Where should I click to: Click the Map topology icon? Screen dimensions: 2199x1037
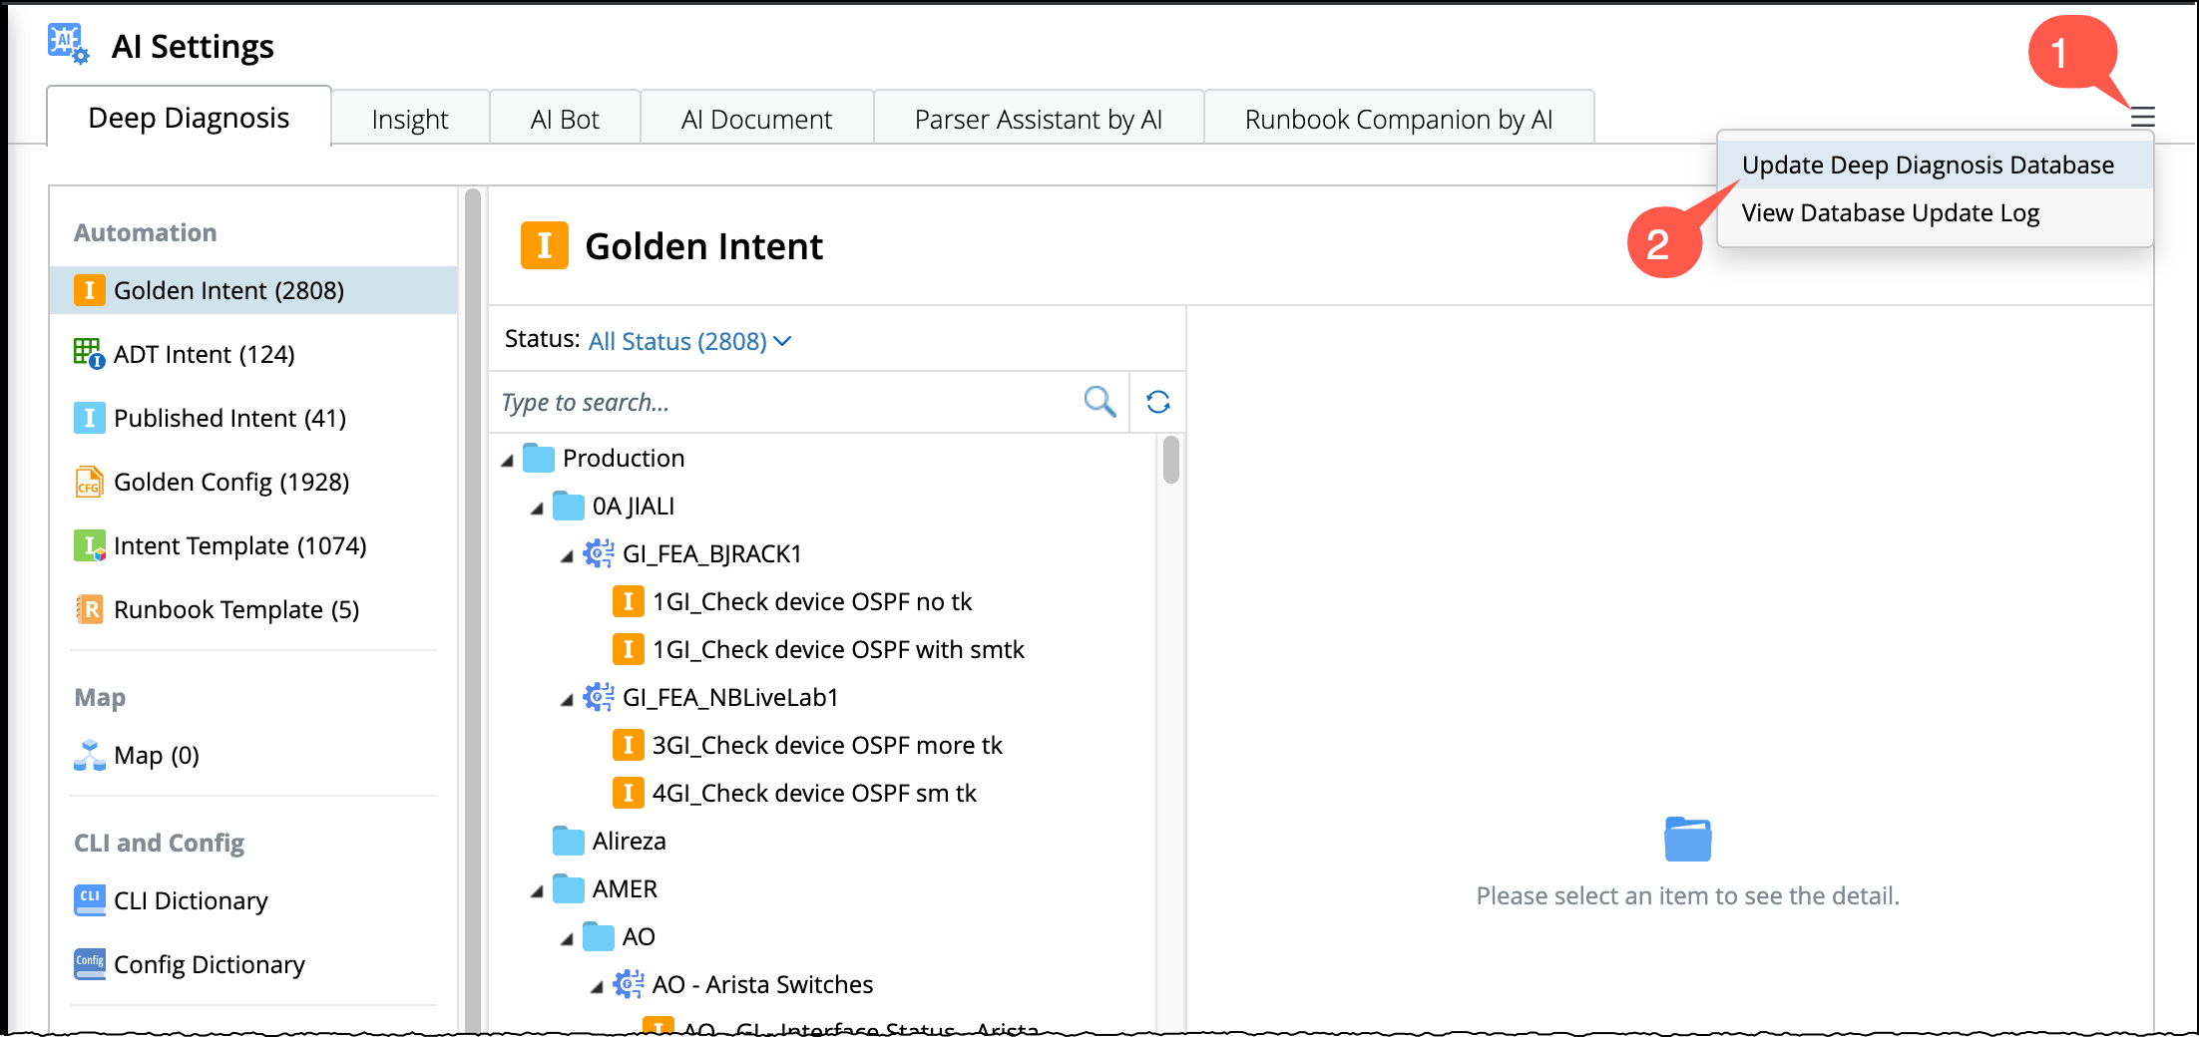(89, 755)
